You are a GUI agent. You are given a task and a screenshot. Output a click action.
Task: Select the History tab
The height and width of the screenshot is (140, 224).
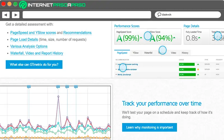(185, 53)
